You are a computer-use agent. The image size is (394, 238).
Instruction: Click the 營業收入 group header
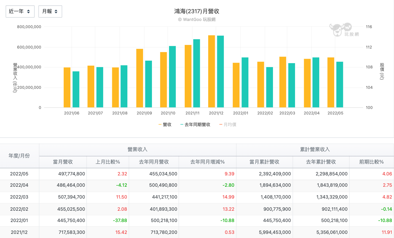(x=138, y=149)
